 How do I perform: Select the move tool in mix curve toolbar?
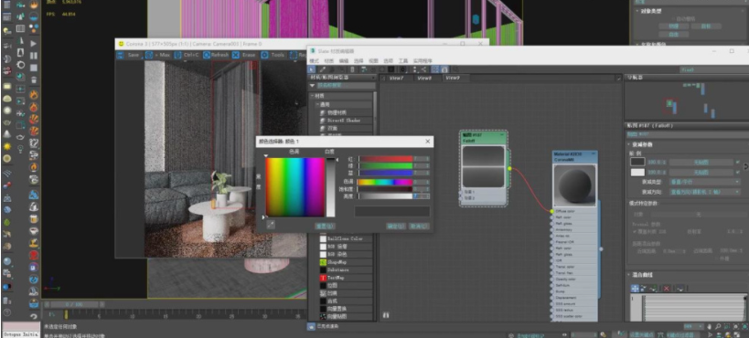(x=635, y=289)
